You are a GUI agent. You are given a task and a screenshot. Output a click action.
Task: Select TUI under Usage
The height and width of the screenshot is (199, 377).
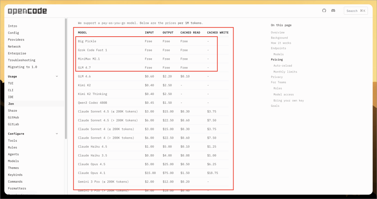pyautogui.click(x=10, y=83)
